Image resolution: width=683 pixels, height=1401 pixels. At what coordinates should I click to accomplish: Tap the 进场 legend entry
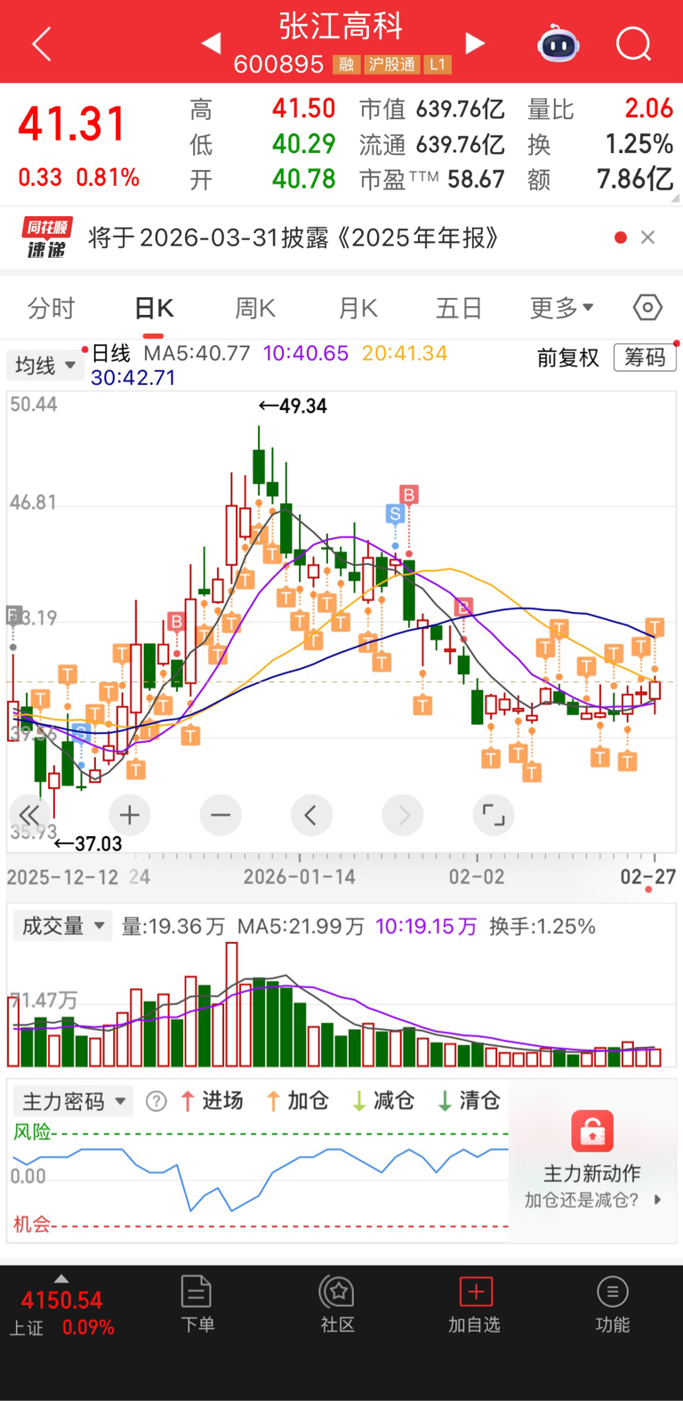tap(213, 1101)
